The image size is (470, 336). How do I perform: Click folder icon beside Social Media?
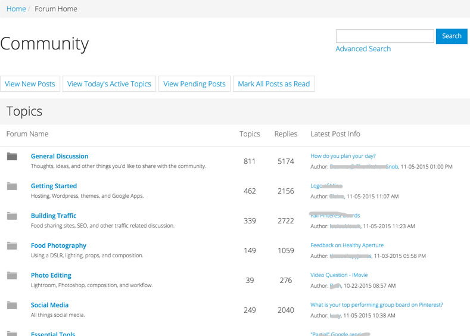[12, 306]
